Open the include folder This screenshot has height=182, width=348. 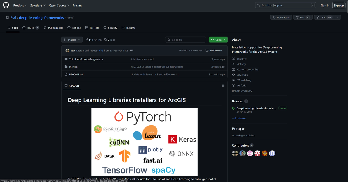[x=74, y=67]
